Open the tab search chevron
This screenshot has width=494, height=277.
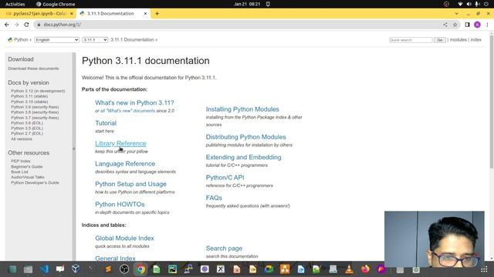[x=456, y=14]
